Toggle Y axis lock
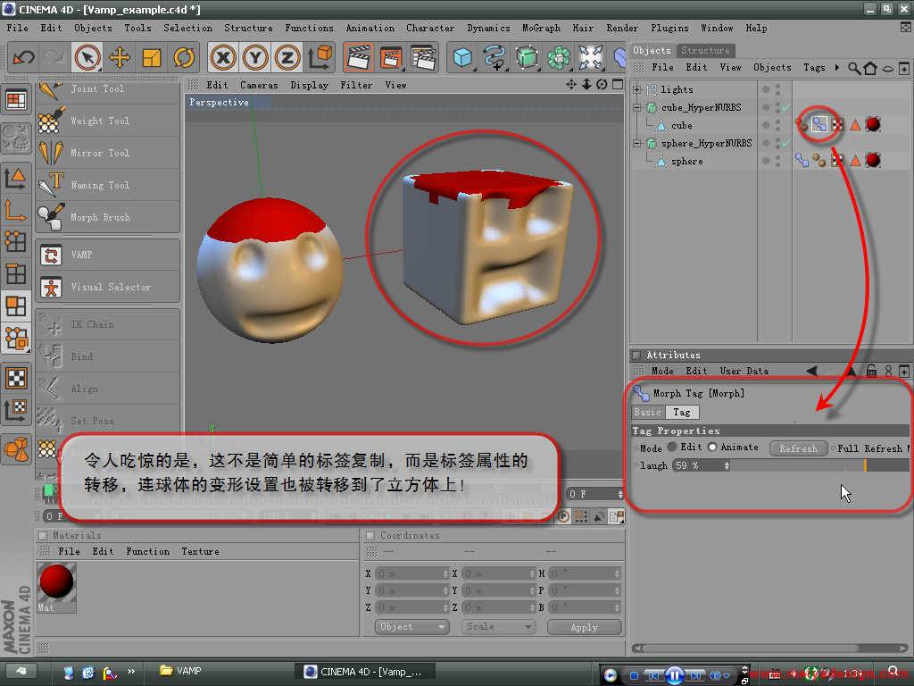The image size is (914, 686). pos(255,58)
